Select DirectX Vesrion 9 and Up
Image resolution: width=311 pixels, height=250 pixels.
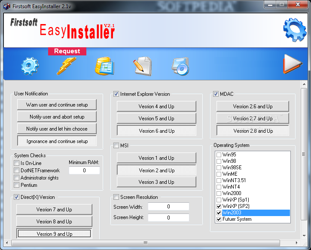point(54,234)
